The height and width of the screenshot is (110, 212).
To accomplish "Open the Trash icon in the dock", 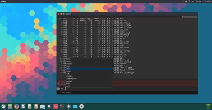I will click(208, 106).
